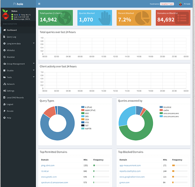Toggle AAAA (IPv6) legend entry
The image size is (195, 187).
(88, 110)
